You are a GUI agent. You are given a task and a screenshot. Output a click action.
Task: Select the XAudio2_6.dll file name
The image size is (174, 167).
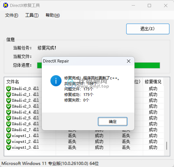point(25,124)
